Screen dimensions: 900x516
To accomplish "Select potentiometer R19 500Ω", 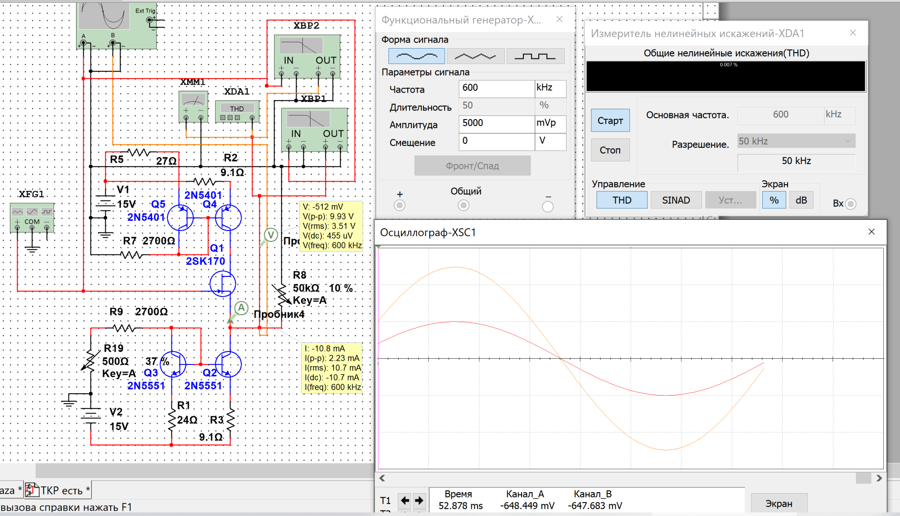I will (90, 360).
